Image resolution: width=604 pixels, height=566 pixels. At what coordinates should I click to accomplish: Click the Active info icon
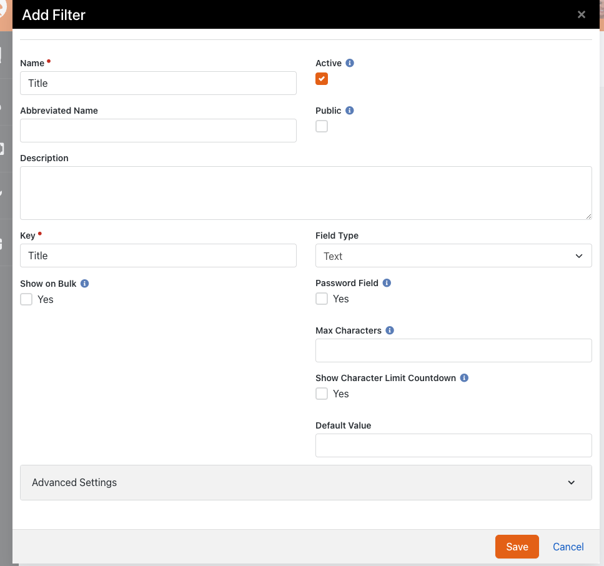point(349,63)
